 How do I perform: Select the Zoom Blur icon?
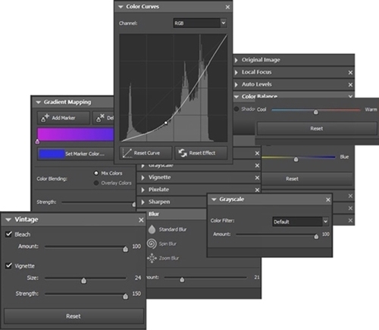coord(152,258)
